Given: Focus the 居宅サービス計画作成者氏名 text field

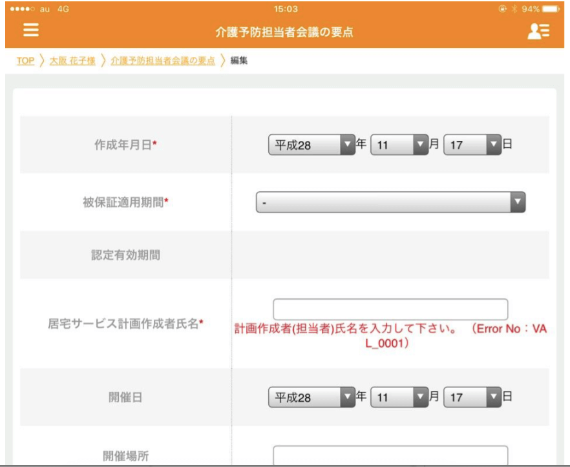Looking at the screenshot, I should coord(390,309).
